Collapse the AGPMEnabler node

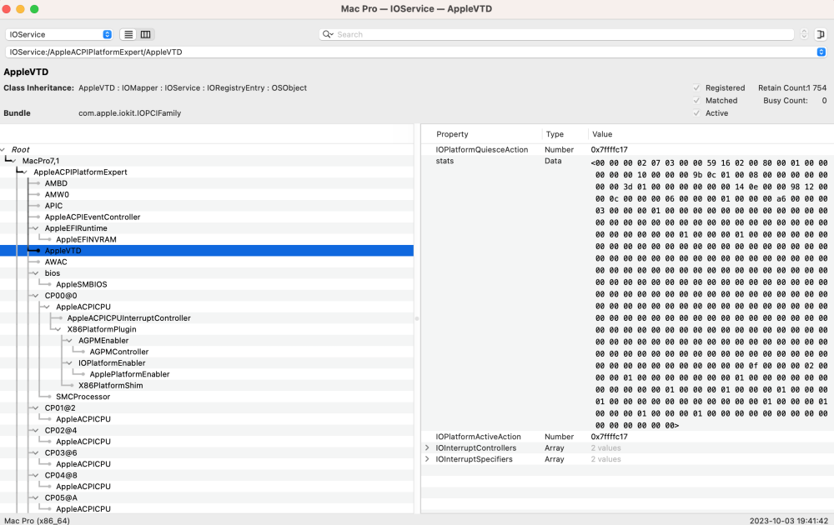70,341
